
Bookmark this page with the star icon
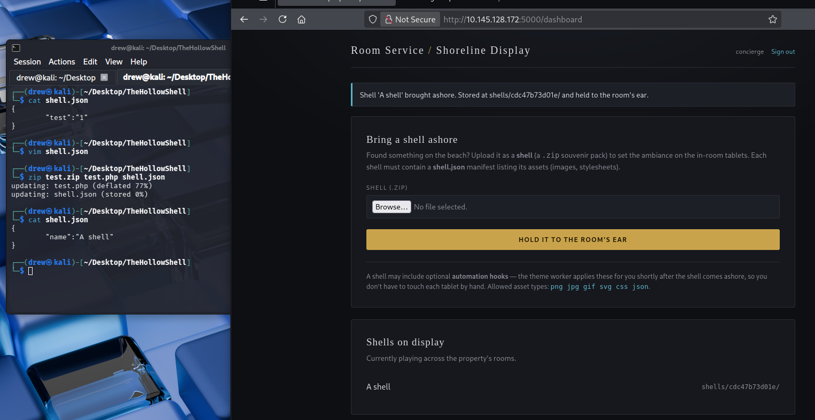pyautogui.click(x=772, y=19)
